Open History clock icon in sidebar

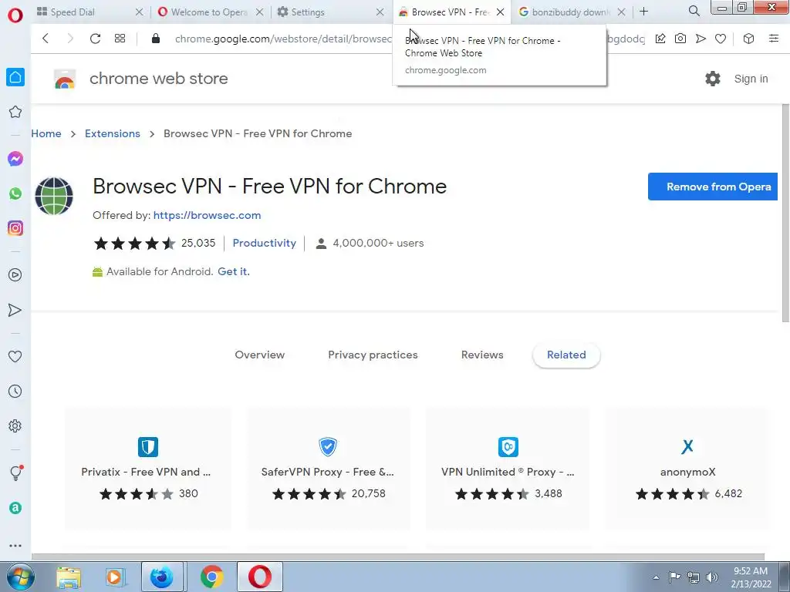coord(15,391)
